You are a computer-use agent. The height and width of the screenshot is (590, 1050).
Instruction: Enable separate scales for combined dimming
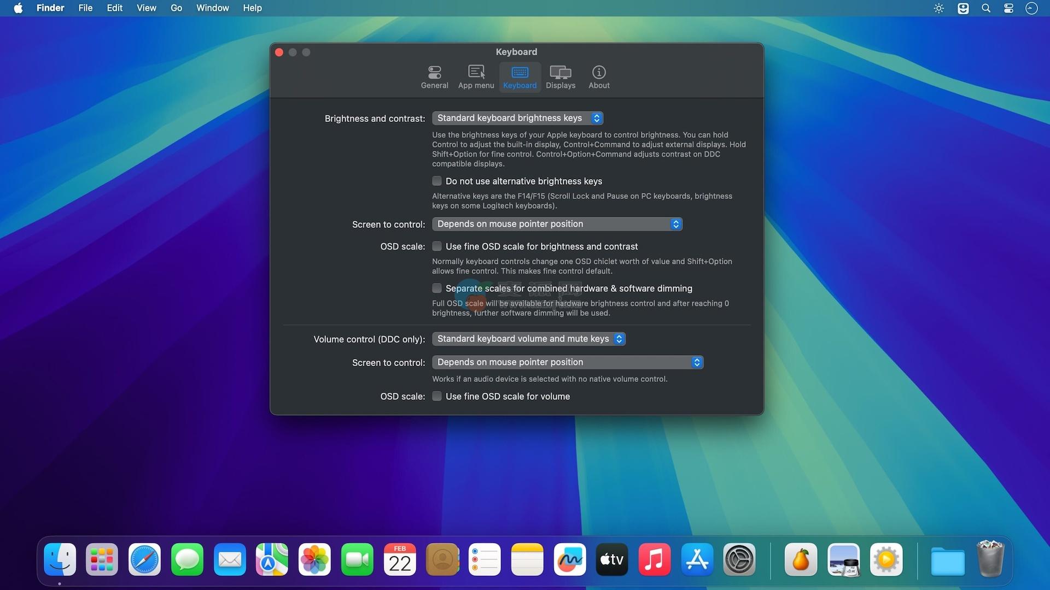click(437, 288)
